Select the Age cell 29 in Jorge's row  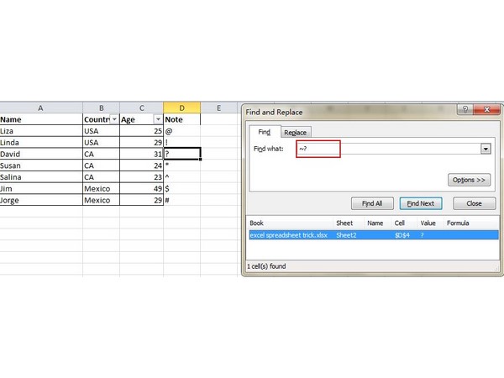click(141, 201)
